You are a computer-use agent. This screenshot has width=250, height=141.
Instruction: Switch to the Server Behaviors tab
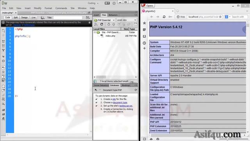coord(101,85)
